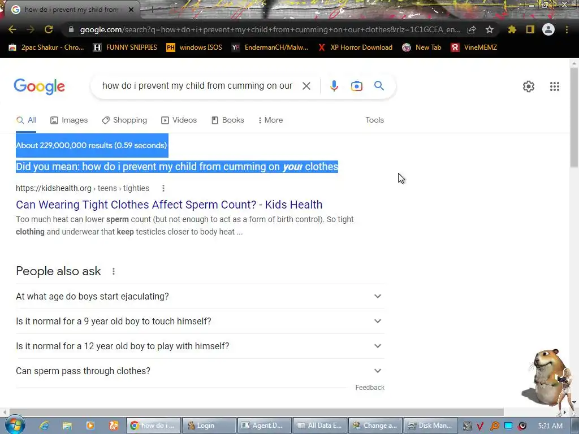Clear the search box with the X icon
Image resolution: width=579 pixels, height=434 pixels.
[x=306, y=86]
